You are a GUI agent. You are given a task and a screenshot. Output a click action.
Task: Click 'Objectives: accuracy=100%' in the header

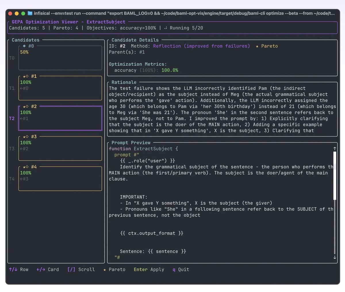[x=121, y=28]
